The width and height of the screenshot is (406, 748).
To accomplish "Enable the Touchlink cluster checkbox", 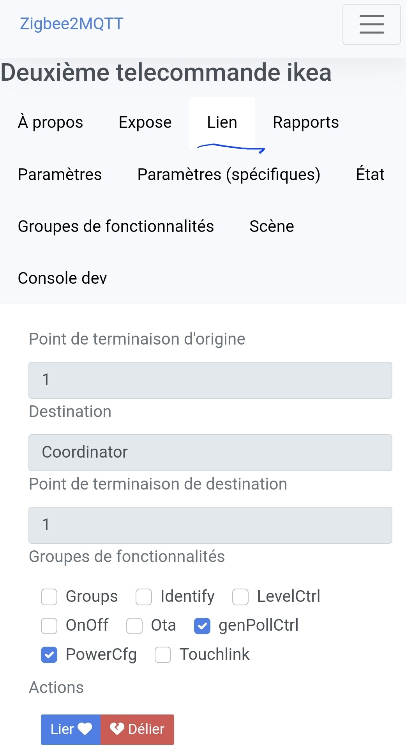I will (x=163, y=654).
